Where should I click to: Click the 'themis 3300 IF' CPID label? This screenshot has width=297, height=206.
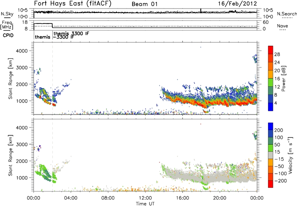(71, 33)
